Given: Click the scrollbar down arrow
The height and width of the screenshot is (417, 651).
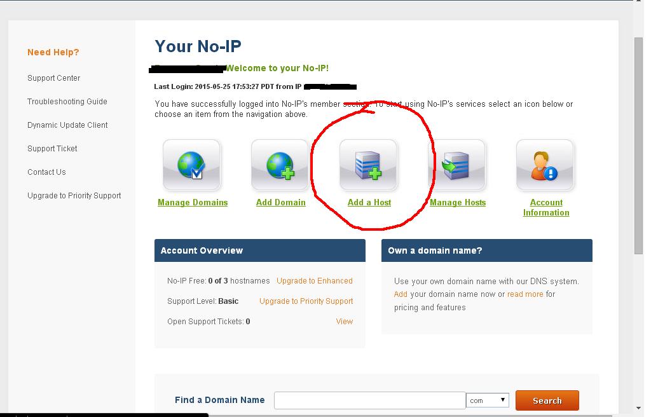Looking at the screenshot, I should coord(638,409).
